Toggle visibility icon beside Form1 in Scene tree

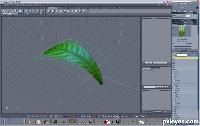[148, 70]
